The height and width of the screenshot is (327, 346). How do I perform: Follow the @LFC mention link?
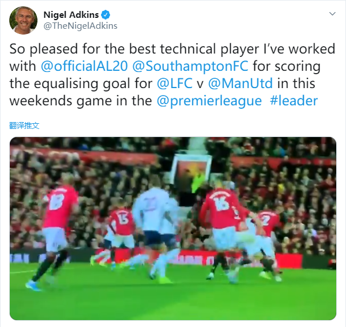point(175,83)
